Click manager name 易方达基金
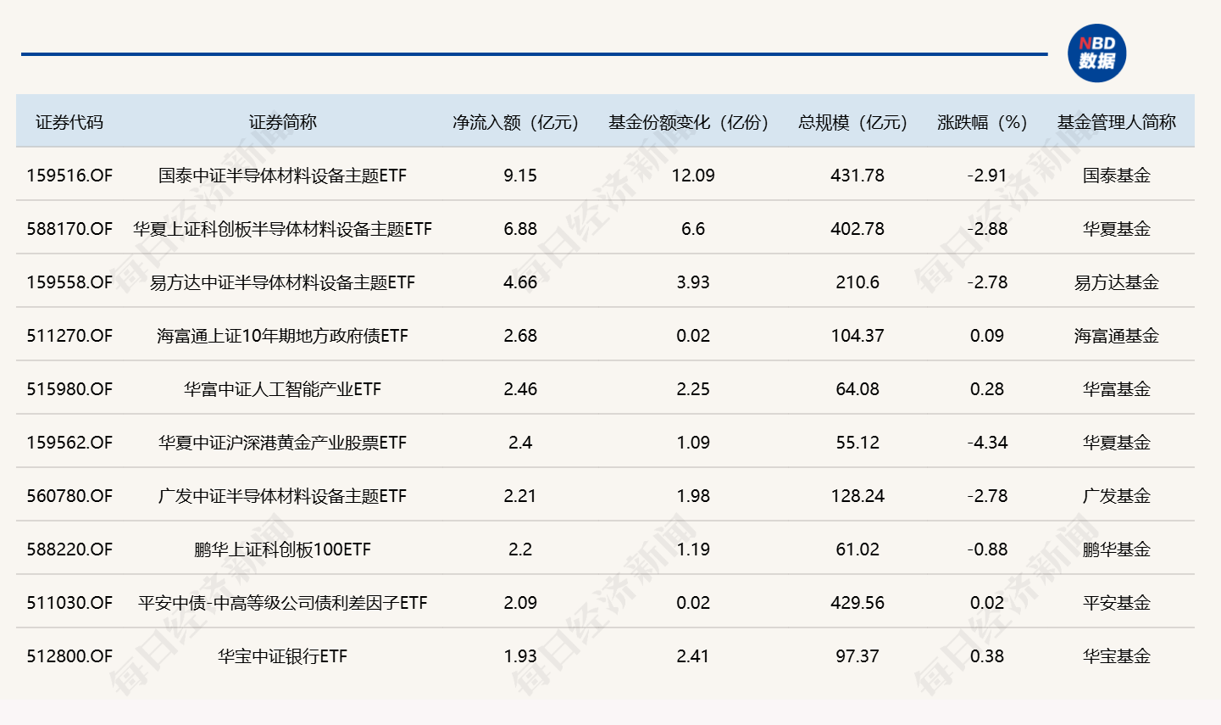1221x725 pixels. [x=1117, y=282]
